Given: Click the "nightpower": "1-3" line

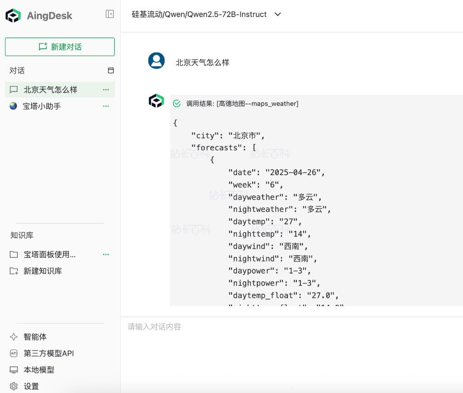Looking at the screenshot, I should click(274, 283).
